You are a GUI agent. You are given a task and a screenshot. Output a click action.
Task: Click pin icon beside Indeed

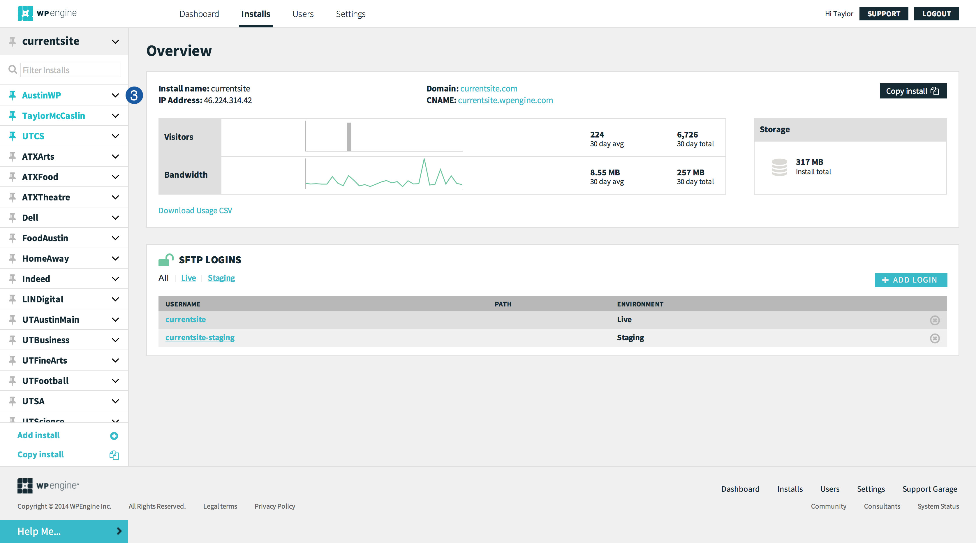coord(13,279)
